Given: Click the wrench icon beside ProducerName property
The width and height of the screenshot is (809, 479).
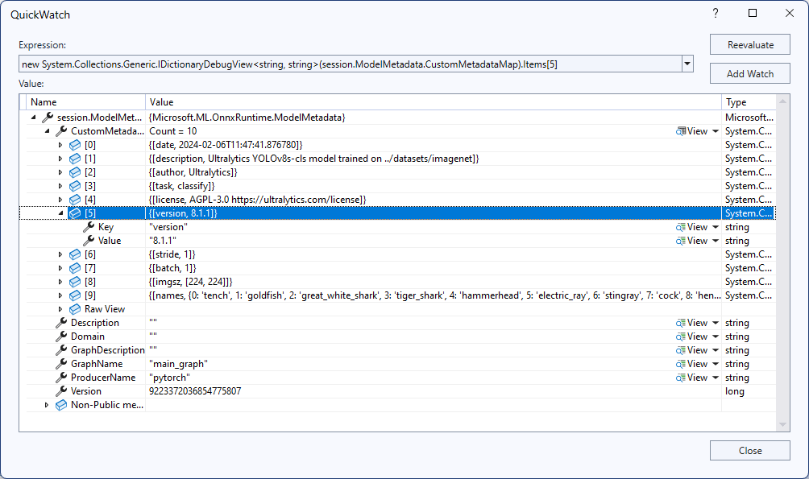Looking at the screenshot, I should tap(61, 378).
